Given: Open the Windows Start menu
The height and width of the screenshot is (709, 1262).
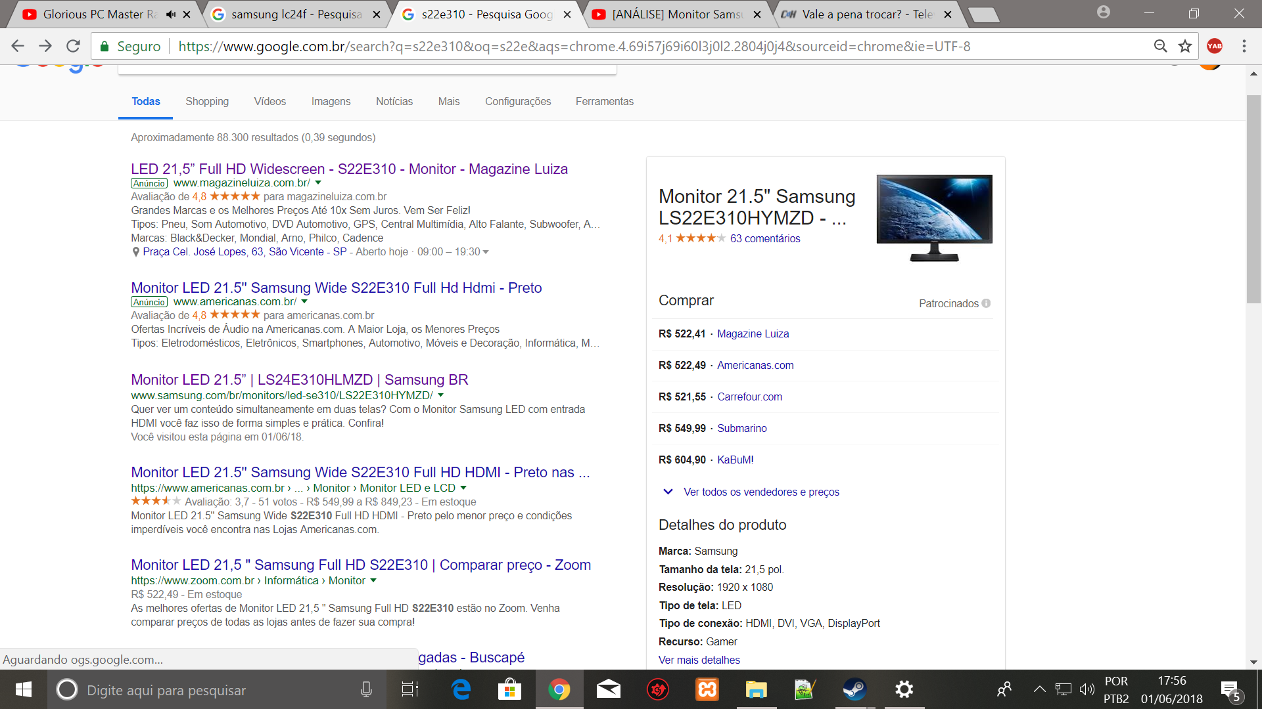Looking at the screenshot, I should (x=24, y=689).
